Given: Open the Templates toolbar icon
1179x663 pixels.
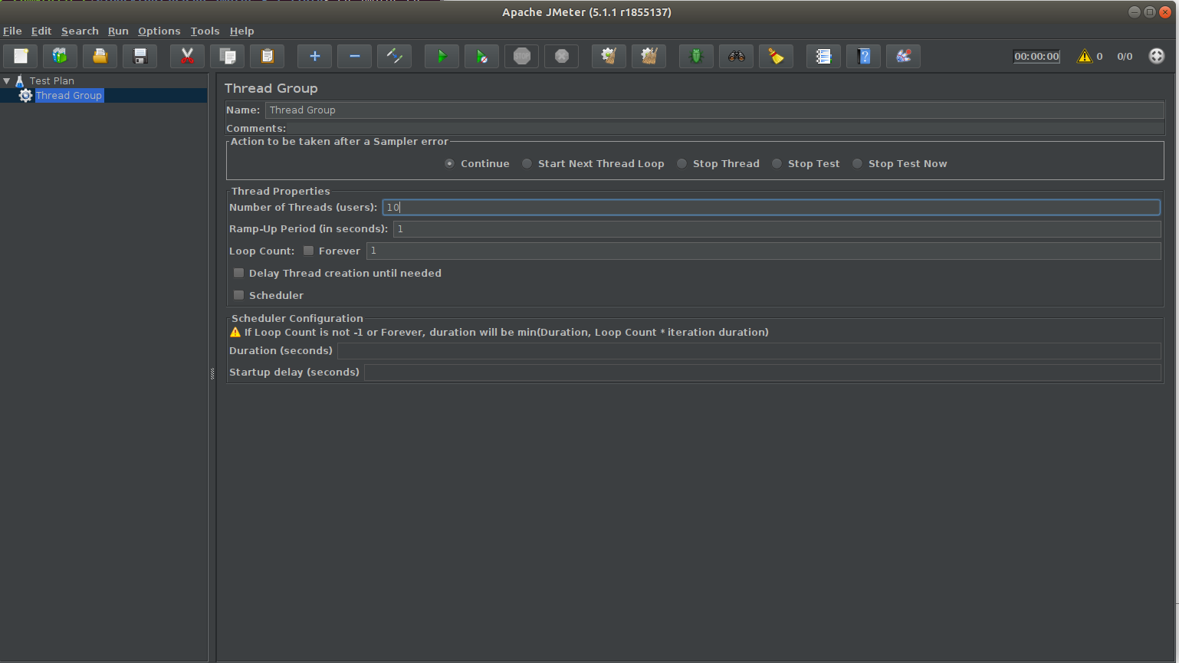Looking at the screenshot, I should pos(60,56).
